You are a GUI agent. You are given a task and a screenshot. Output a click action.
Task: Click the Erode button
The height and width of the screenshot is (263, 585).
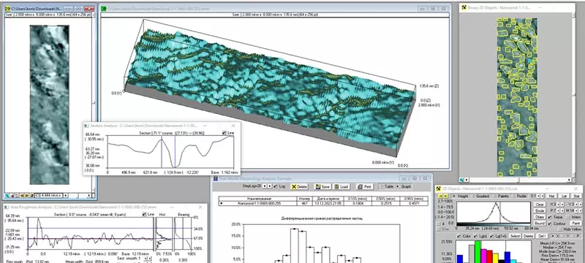point(540,211)
